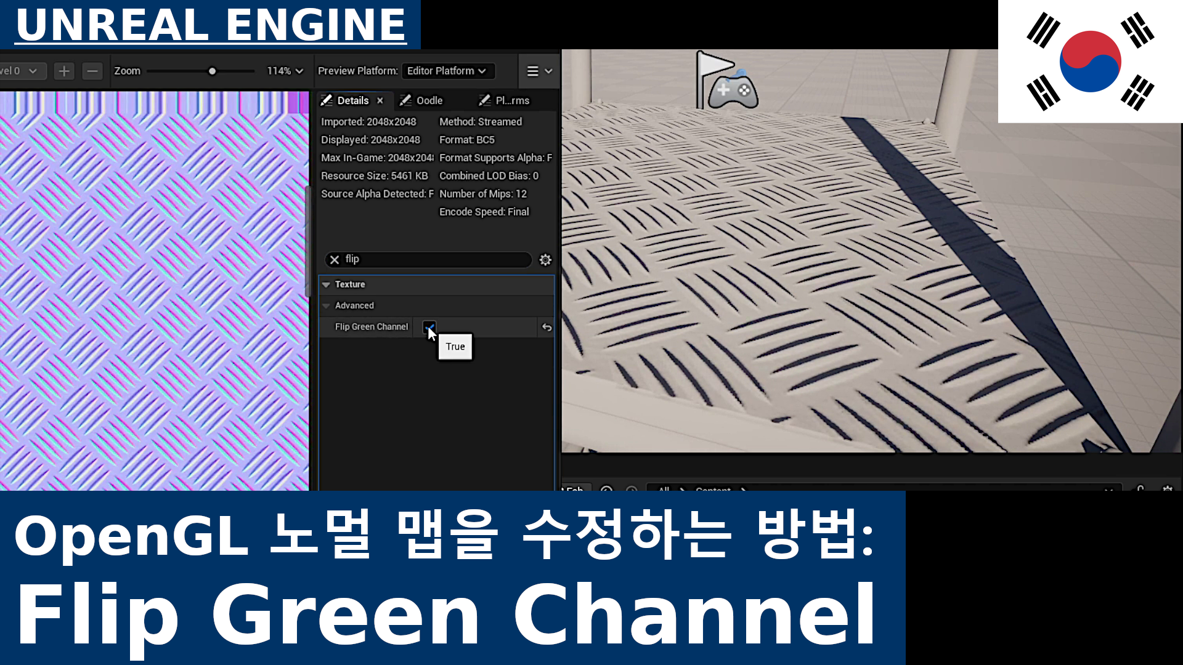Clear the flip search text
1183x665 pixels.
tap(335, 260)
